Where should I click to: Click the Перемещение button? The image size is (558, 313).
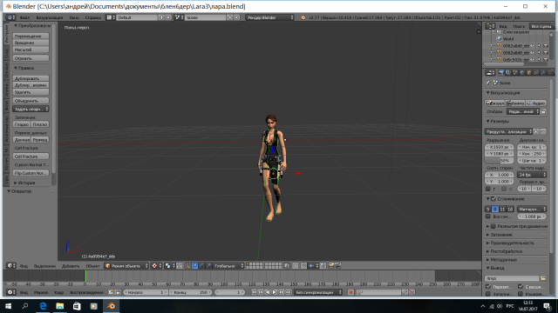tap(31, 37)
